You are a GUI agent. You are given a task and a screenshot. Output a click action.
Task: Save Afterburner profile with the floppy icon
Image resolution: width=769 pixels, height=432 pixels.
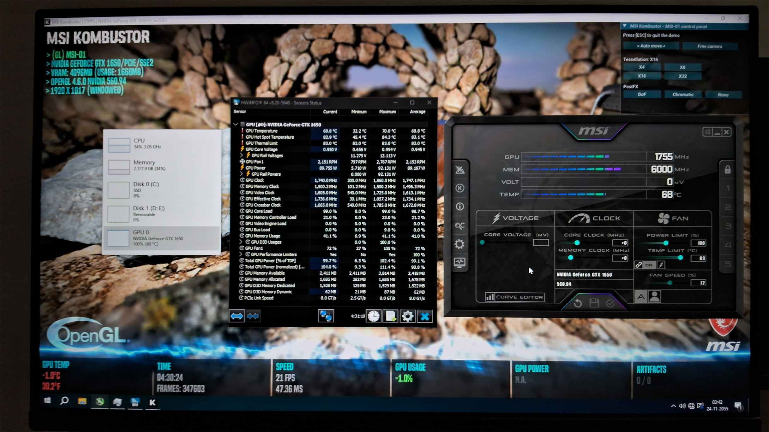coord(594,303)
